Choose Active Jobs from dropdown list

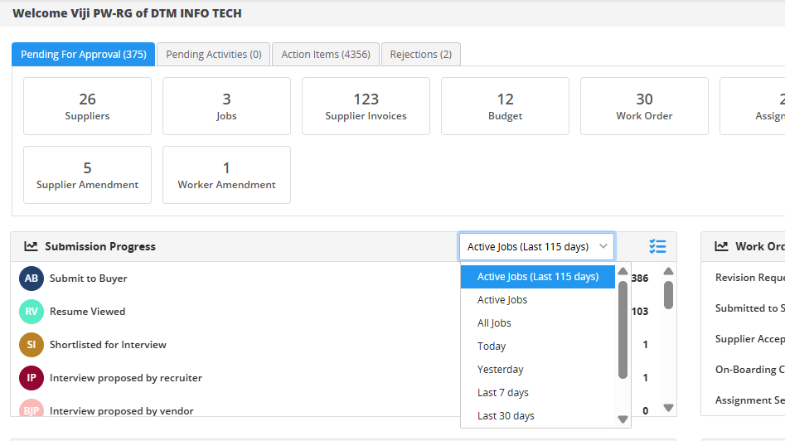coord(538,300)
